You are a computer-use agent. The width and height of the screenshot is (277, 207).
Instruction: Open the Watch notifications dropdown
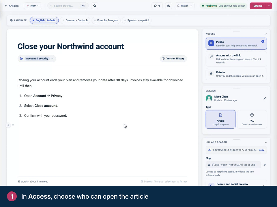tap(184, 6)
